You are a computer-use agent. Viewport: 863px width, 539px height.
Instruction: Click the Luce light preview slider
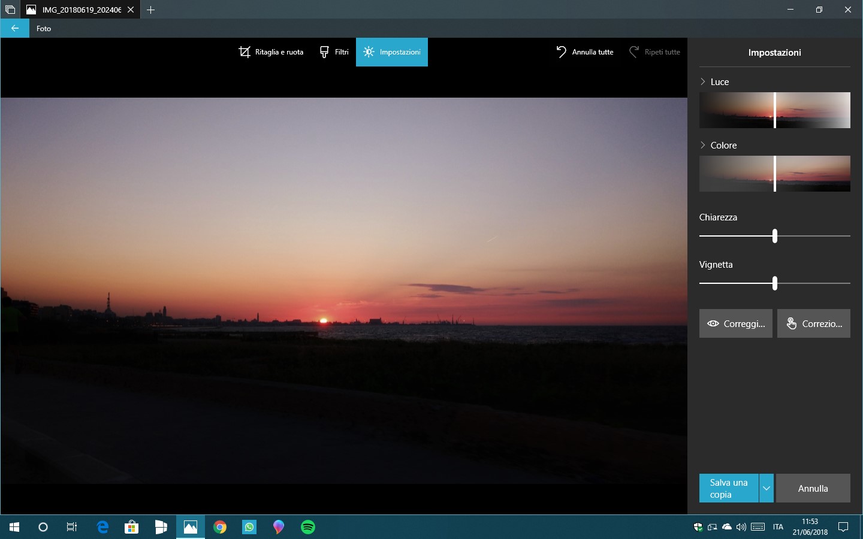point(775,110)
